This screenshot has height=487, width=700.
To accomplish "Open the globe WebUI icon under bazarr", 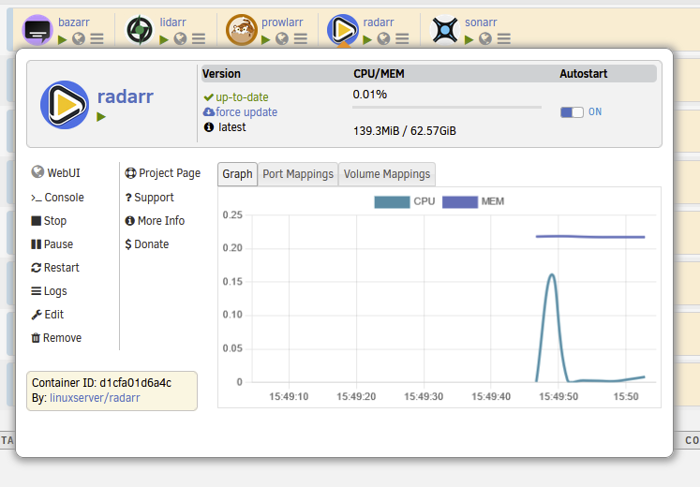I will [x=79, y=39].
